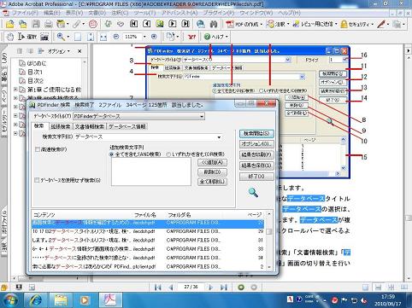Screen dimensions: 412x308
Task: Open 検索文字列 dropdown arrow
Action: click(219, 137)
